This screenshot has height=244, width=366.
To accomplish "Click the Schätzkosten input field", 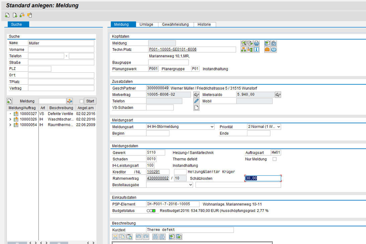I will [x=263, y=178].
